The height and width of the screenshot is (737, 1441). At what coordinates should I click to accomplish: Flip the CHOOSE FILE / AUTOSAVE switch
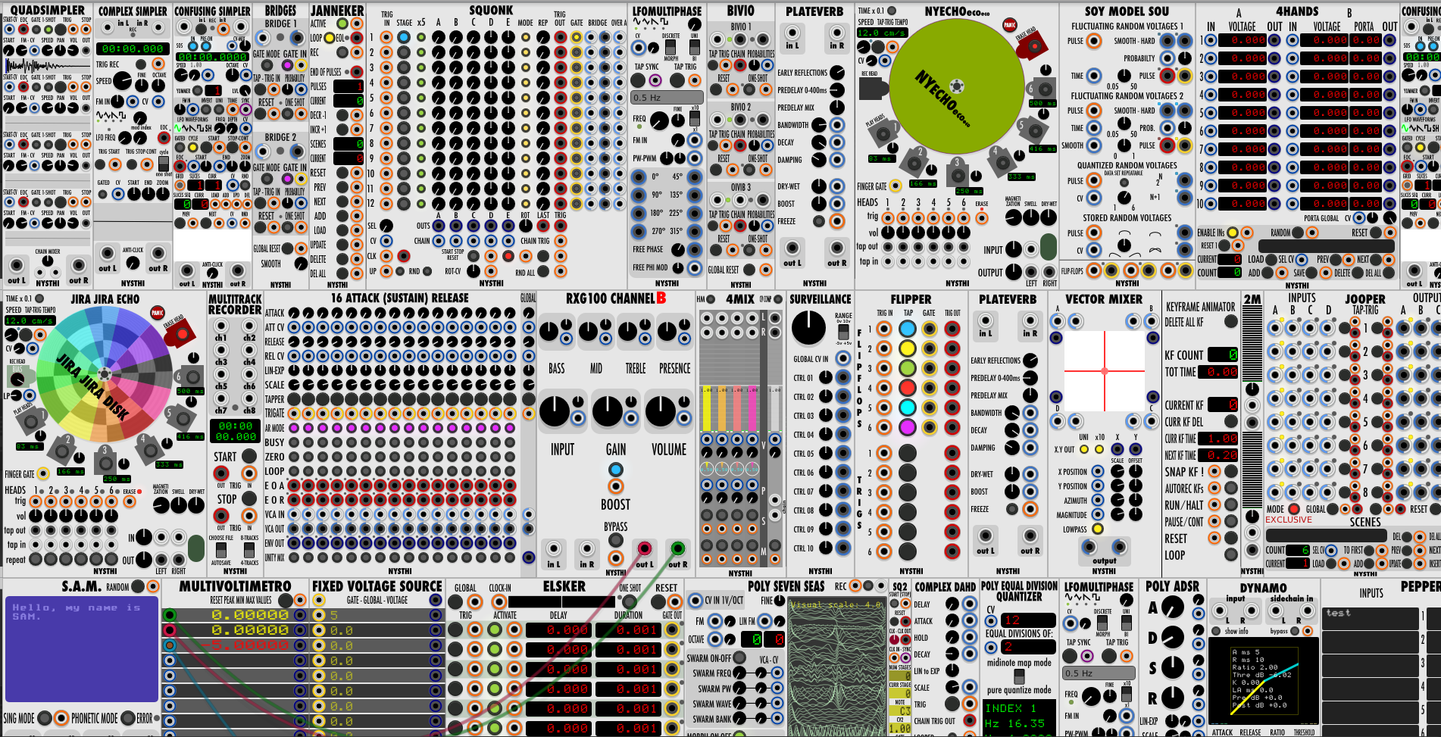[222, 550]
